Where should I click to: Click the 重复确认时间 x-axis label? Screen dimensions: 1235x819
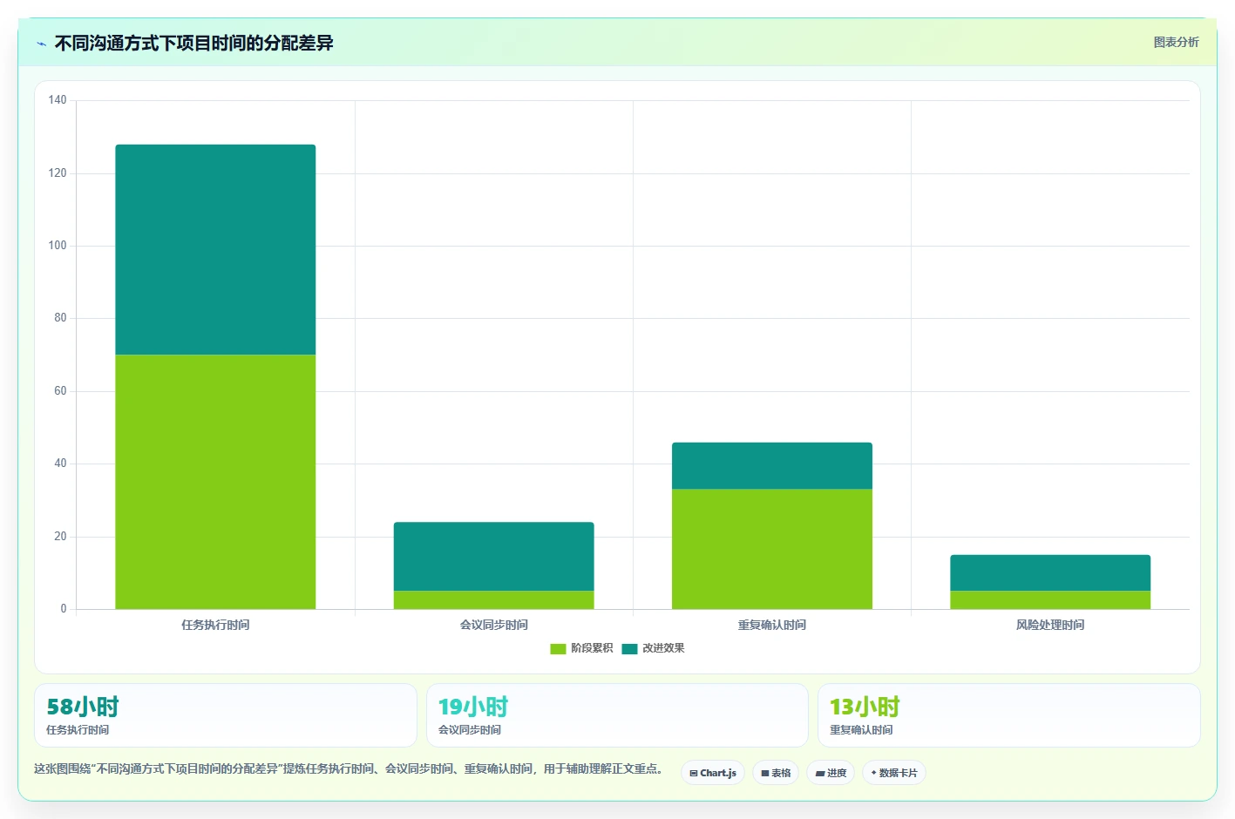tap(771, 625)
